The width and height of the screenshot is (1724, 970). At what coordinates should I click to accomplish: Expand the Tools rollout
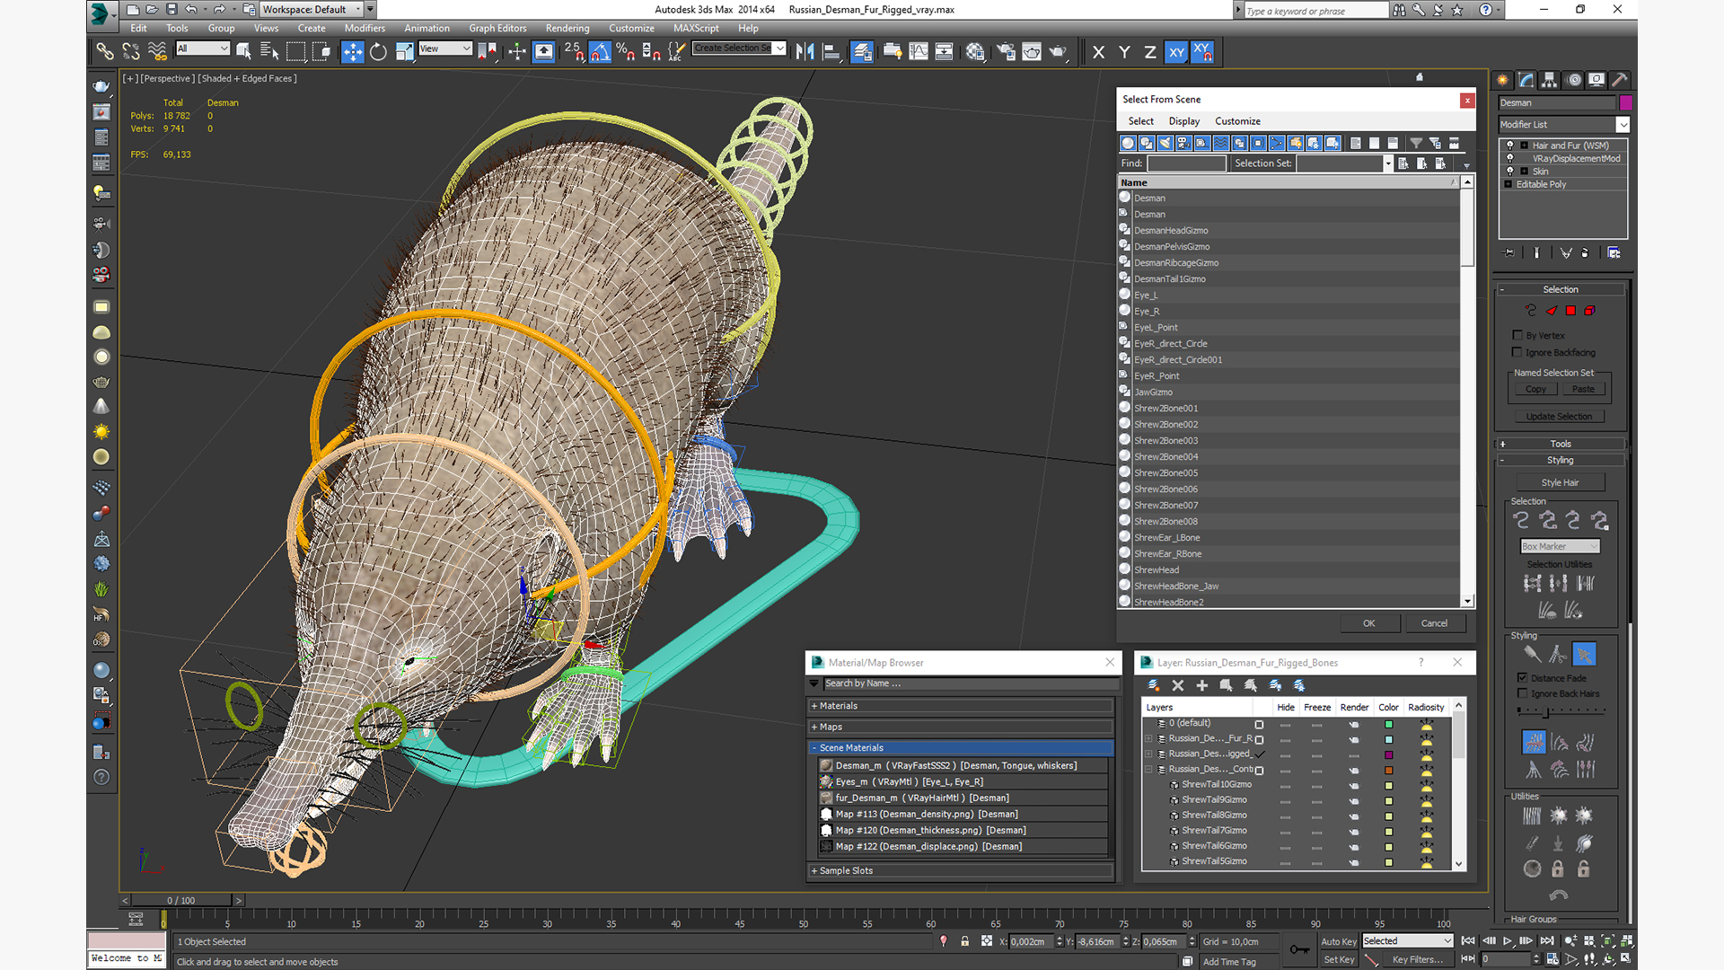click(1561, 444)
